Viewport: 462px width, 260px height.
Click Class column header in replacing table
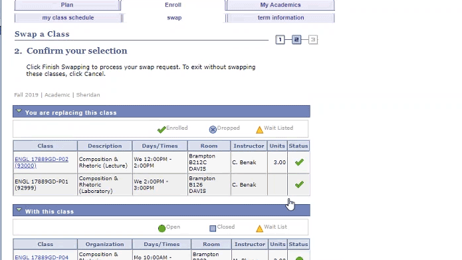click(45, 146)
